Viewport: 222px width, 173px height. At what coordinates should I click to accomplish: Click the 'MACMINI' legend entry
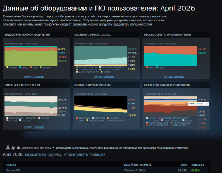113,118
